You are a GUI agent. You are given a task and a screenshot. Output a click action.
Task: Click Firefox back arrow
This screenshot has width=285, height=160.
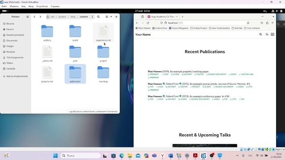137,23
